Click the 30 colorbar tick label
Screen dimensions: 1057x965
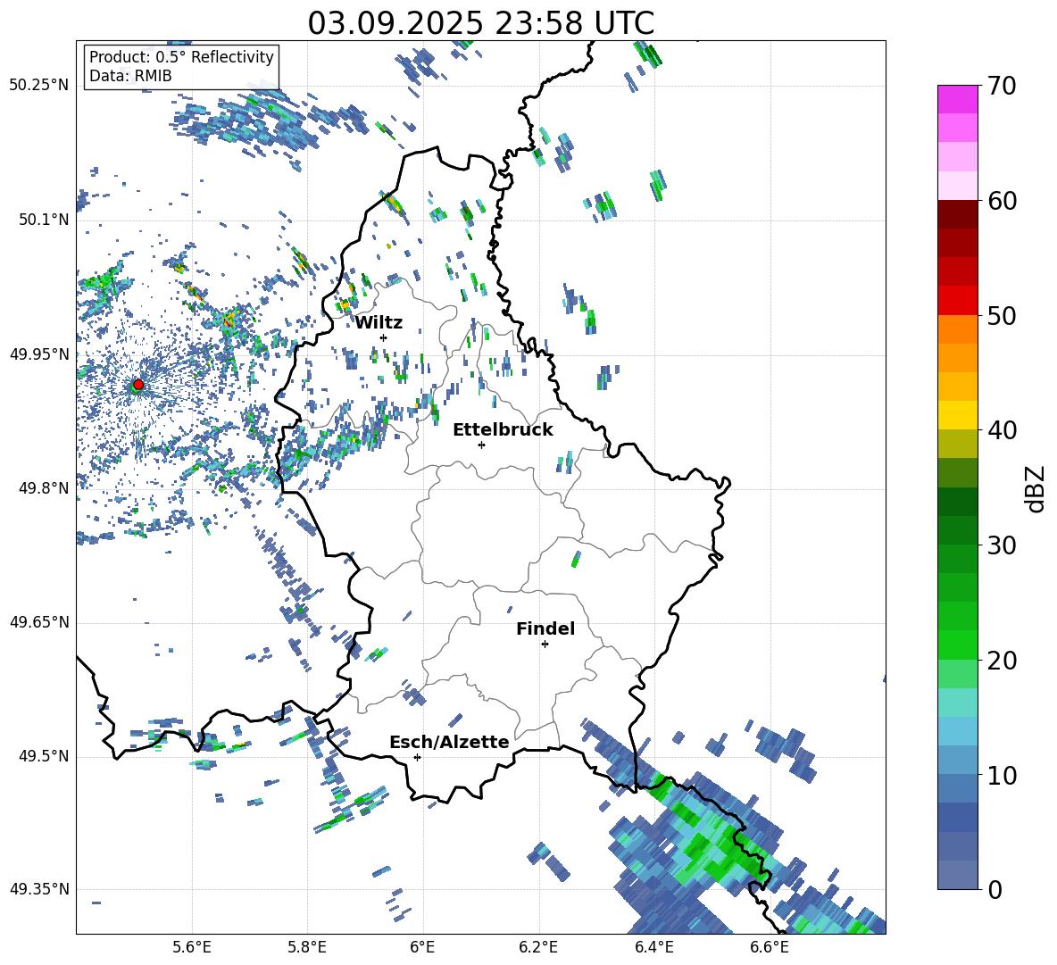[x=1002, y=545]
